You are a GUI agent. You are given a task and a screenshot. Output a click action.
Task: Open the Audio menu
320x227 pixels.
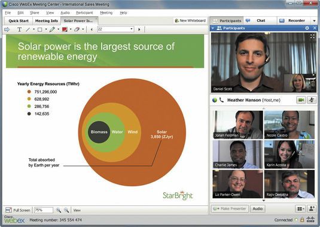[x=65, y=13]
